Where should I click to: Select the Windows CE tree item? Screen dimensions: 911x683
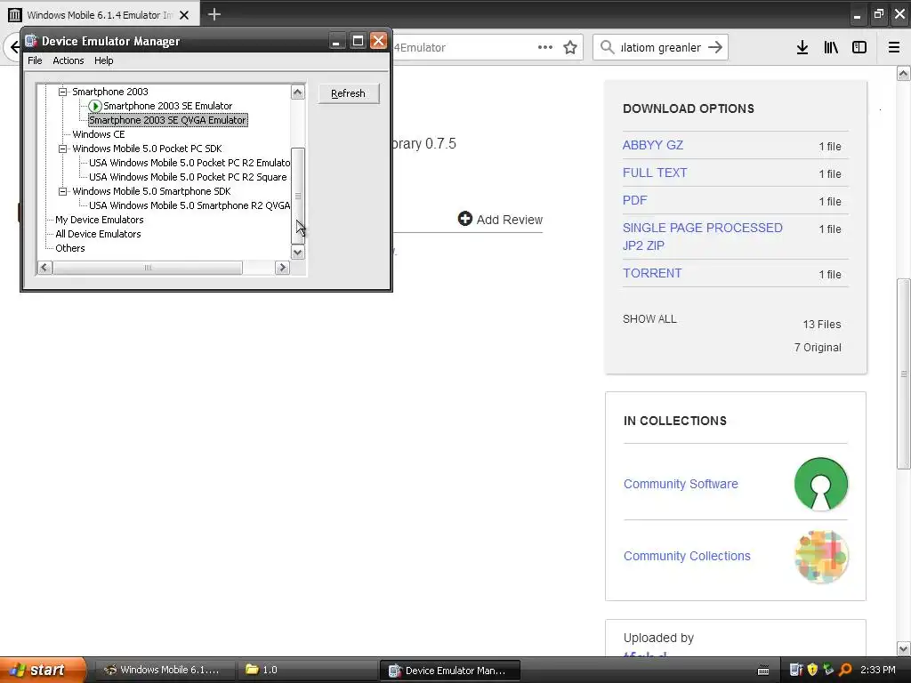coord(98,134)
